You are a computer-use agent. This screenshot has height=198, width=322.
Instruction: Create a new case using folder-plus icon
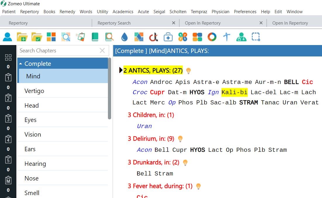click(23, 37)
